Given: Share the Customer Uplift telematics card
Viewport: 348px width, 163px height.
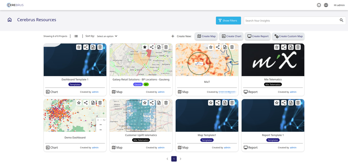Looking at the screenshot, I should [152, 103].
